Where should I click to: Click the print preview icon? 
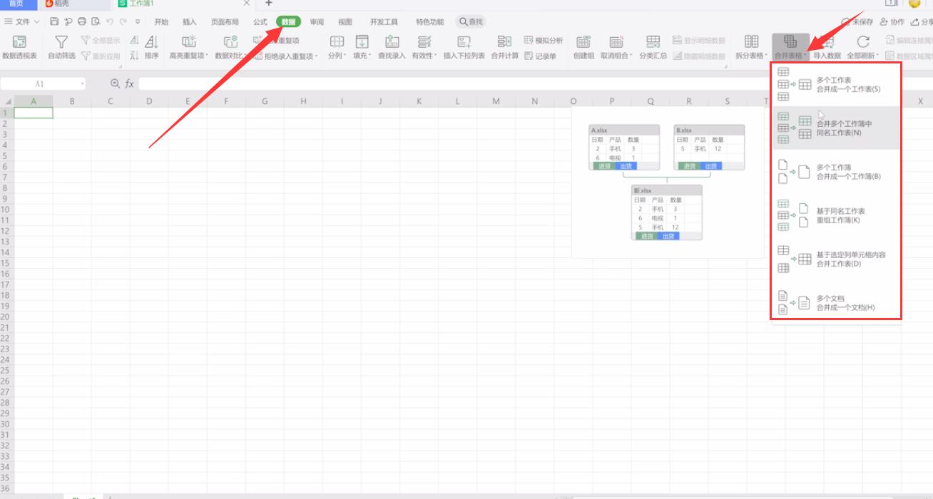coord(96,22)
